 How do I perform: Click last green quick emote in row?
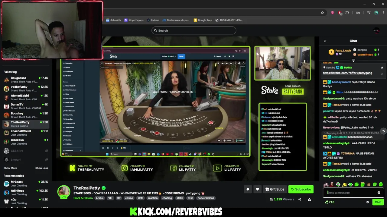coord(381,184)
